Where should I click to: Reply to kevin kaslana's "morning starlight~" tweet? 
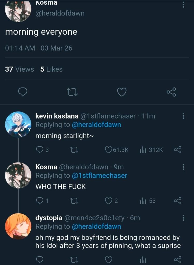point(39,150)
